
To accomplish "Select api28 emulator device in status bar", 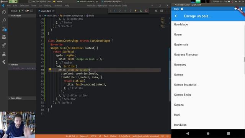I will click(x=145, y=136).
